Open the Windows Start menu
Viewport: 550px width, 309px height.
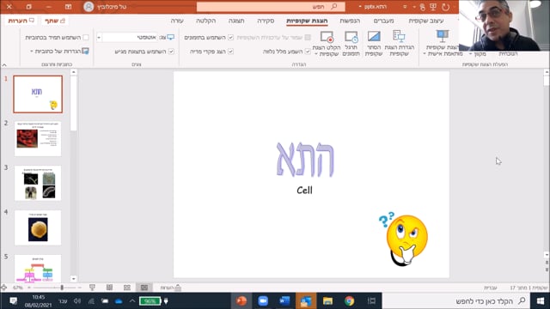tap(541, 301)
